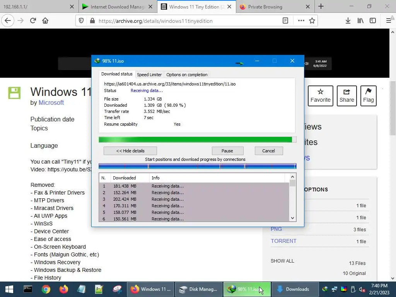The image size is (396, 297).
Task: Flag this archive item
Action: click(x=369, y=96)
